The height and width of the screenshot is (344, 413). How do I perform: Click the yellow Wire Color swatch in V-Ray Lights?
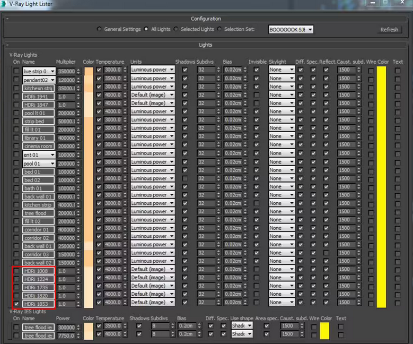381,187
